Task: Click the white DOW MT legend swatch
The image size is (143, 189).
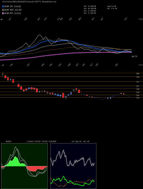Action: click(x=3, y=10)
